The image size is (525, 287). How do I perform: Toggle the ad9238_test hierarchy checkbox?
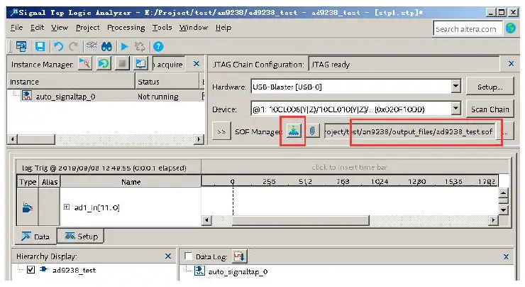31,269
